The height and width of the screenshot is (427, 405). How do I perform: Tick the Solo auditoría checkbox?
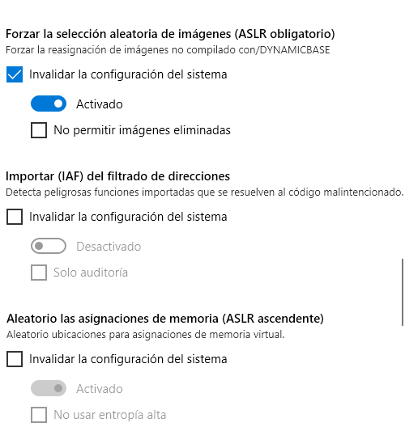tap(39, 273)
